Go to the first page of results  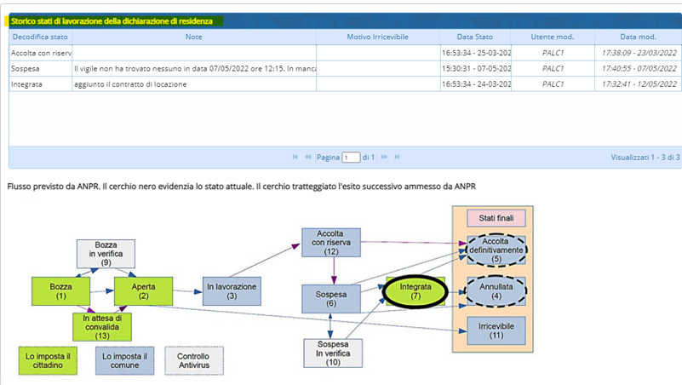pyautogui.click(x=295, y=158)
